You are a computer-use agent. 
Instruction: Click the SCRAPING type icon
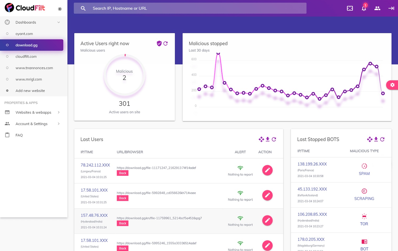coord(364,191)
